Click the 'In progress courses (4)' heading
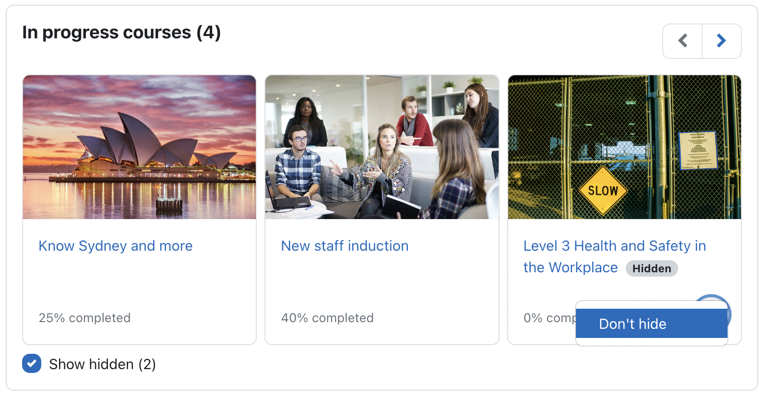764x395 pixels. 121,33
